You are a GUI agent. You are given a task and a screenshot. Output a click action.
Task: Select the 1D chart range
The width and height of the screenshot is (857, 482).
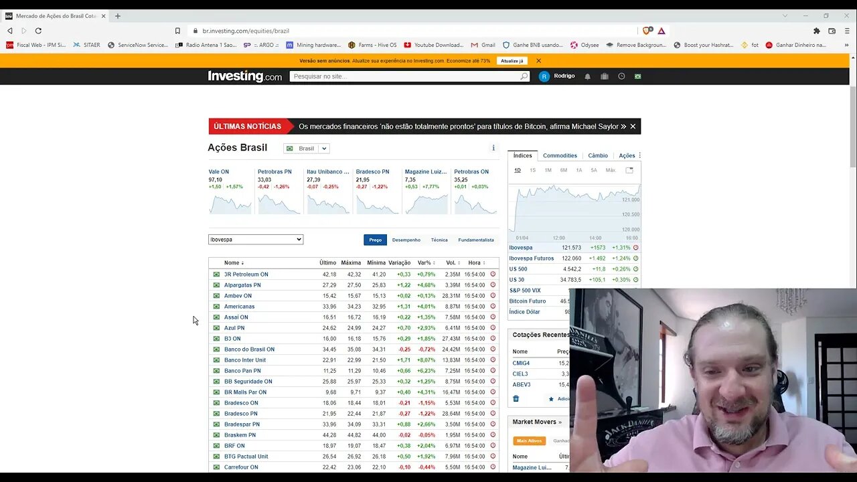coord(518,170)
